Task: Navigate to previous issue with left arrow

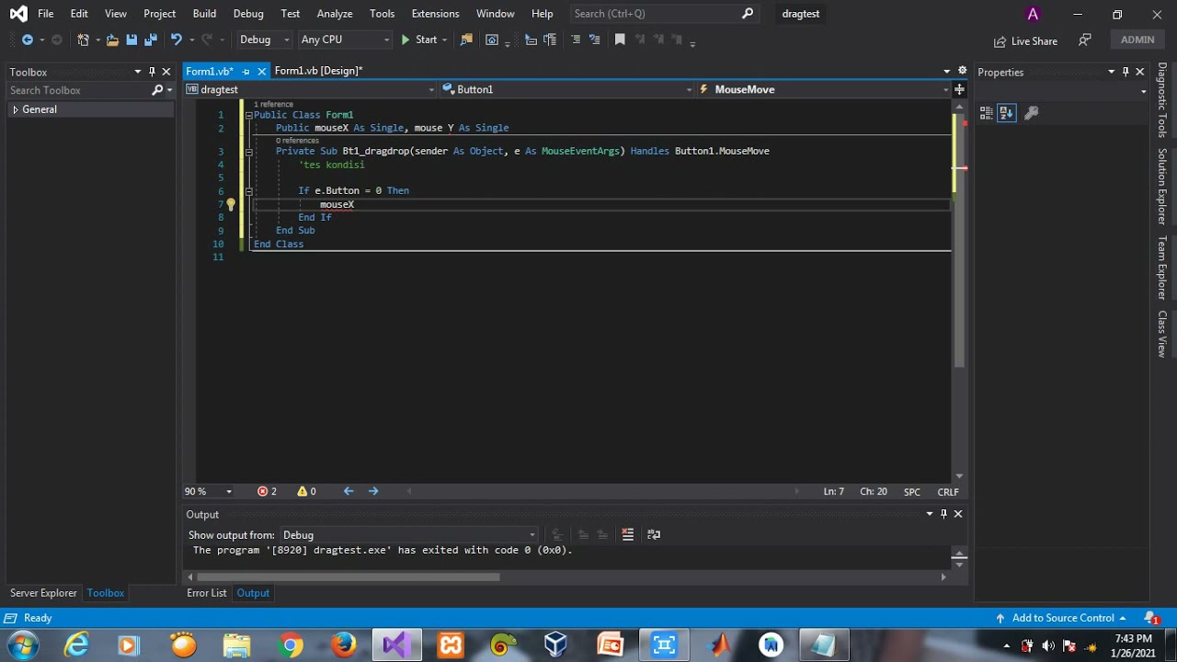Action: point(349,491)
